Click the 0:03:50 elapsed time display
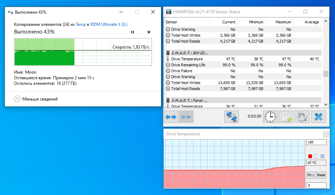335x195 pixels. 254,116
